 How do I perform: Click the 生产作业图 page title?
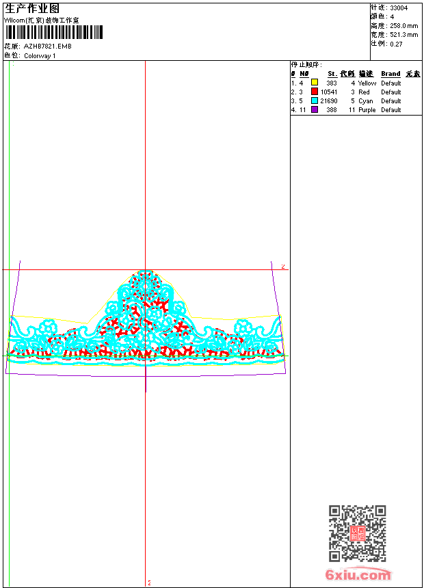click(x=32, y=8)
